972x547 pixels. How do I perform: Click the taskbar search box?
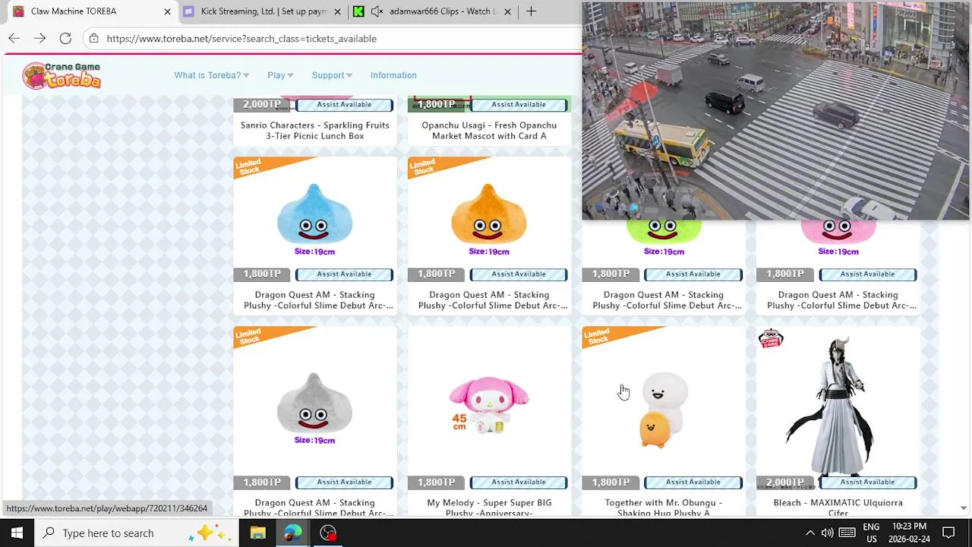pos(137,533)
